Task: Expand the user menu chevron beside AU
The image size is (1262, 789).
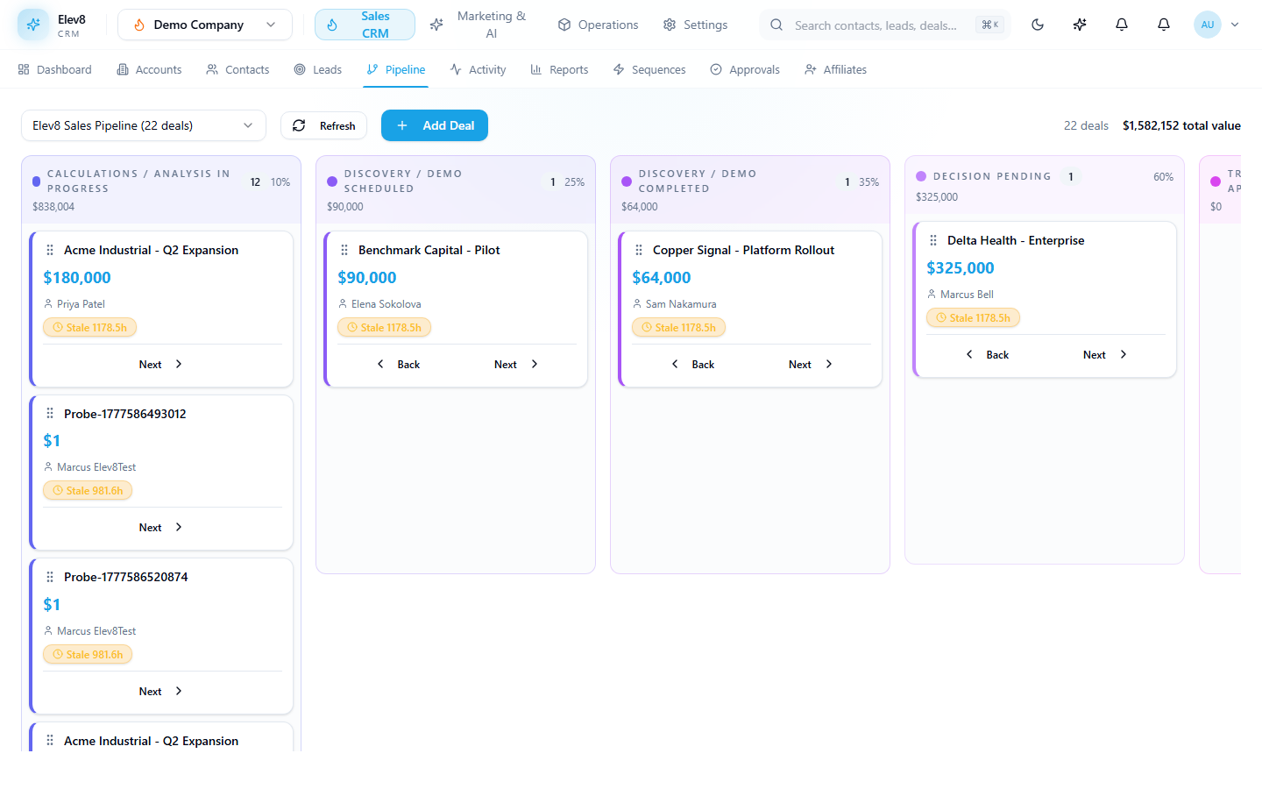Action: click(x=1235, y=25)
